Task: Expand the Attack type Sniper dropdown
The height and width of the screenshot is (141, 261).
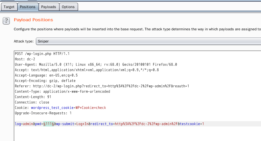Action: point(148,41)
